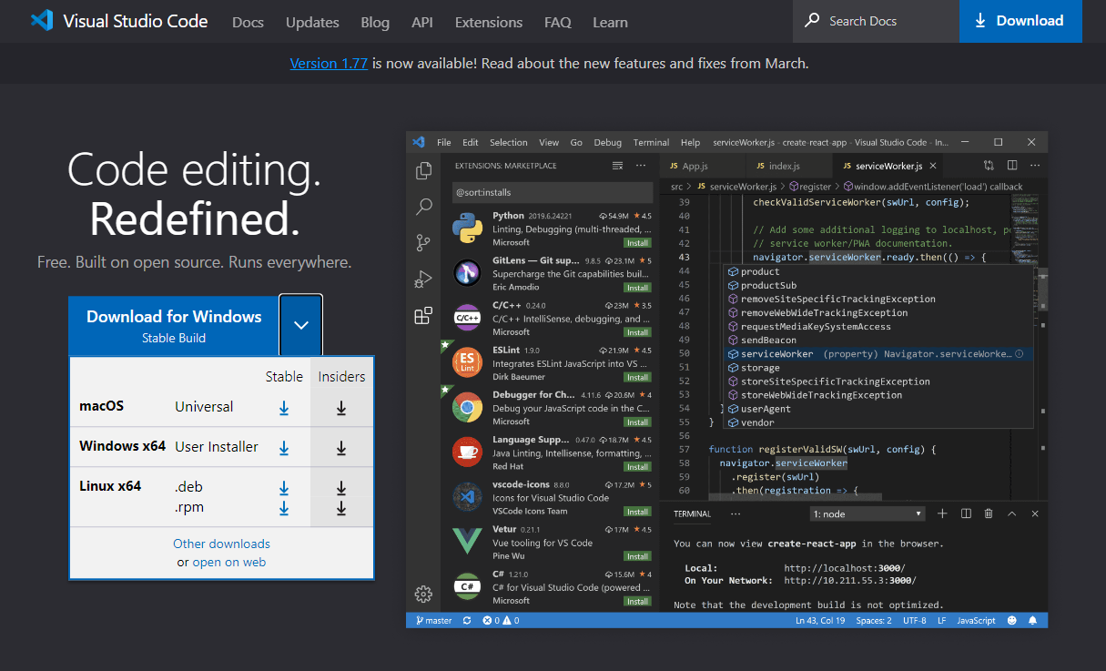Click the Visual Studio Code logo icon
Viewport: 1106px width, 671px height.
click(42, 20)
